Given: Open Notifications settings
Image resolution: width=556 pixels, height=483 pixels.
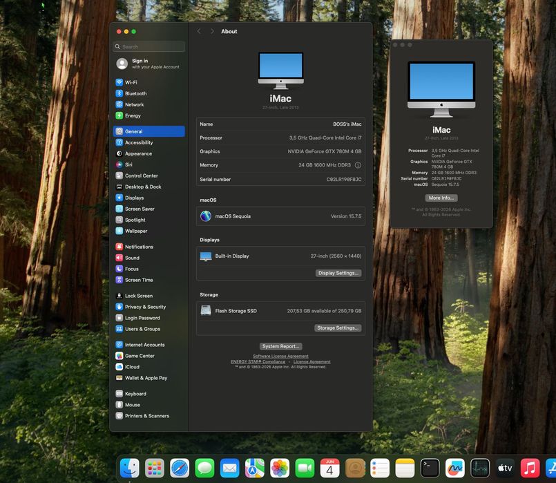Looking at the screenshot, I should (x=149, y=247).
